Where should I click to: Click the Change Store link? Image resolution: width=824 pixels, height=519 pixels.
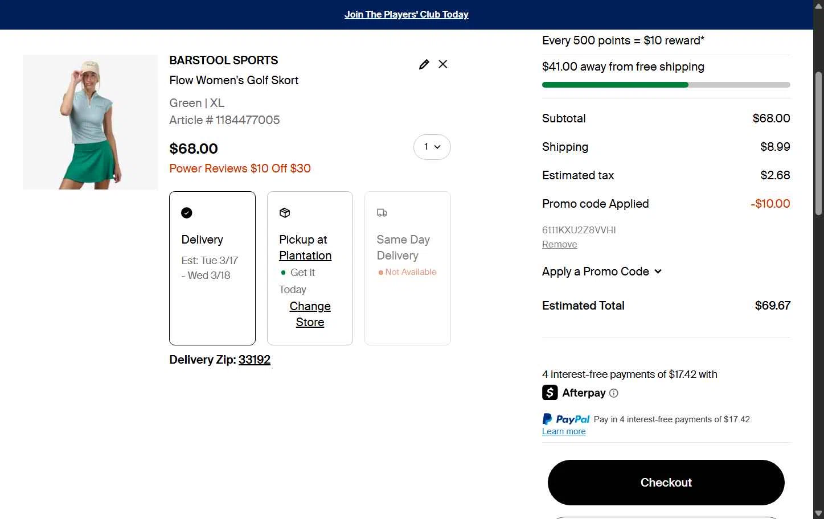310,314
